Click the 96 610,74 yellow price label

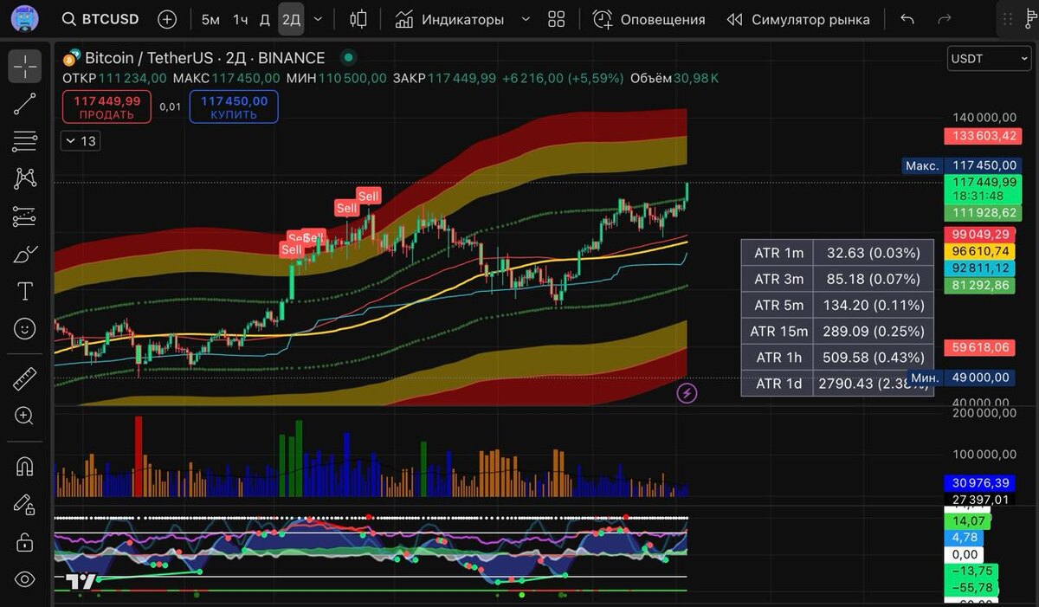[x=981, y=251]
